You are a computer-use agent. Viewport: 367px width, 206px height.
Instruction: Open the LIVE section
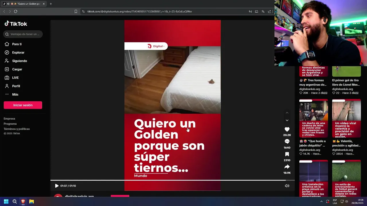pyautogui.click(x=15, y=78)
